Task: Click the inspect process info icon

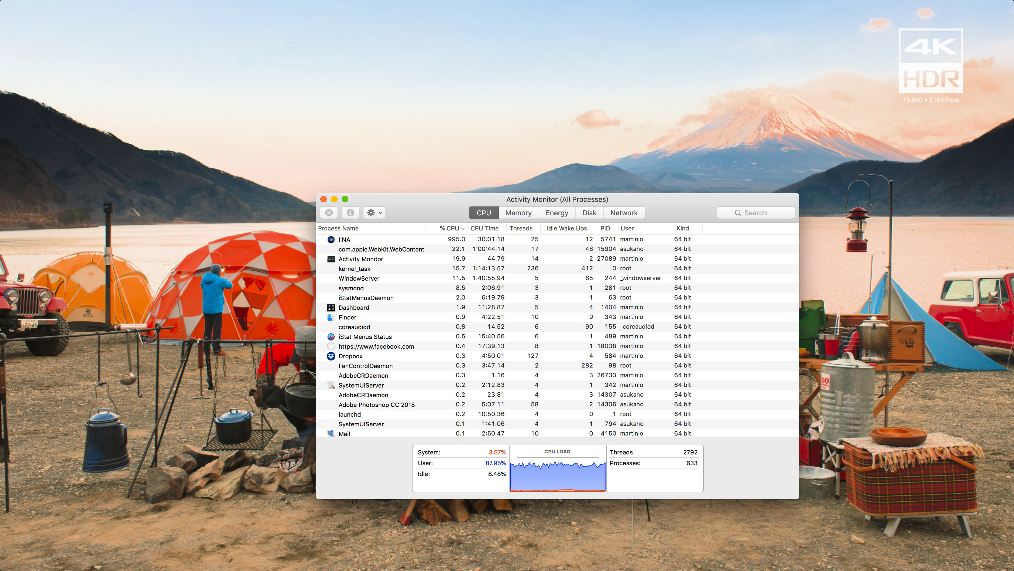Action: tap(351, 213)
